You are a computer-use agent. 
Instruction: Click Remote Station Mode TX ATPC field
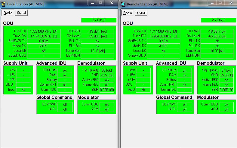point(163,46)
